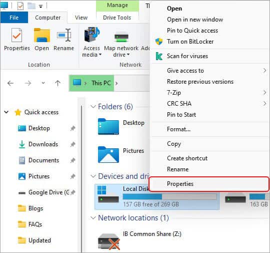The image size is (270, 253).
Task: Select Documents in Quick access sidebar
Action: (43, 160)
